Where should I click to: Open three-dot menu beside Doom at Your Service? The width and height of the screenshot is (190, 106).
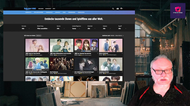click(x=49, y=53)
